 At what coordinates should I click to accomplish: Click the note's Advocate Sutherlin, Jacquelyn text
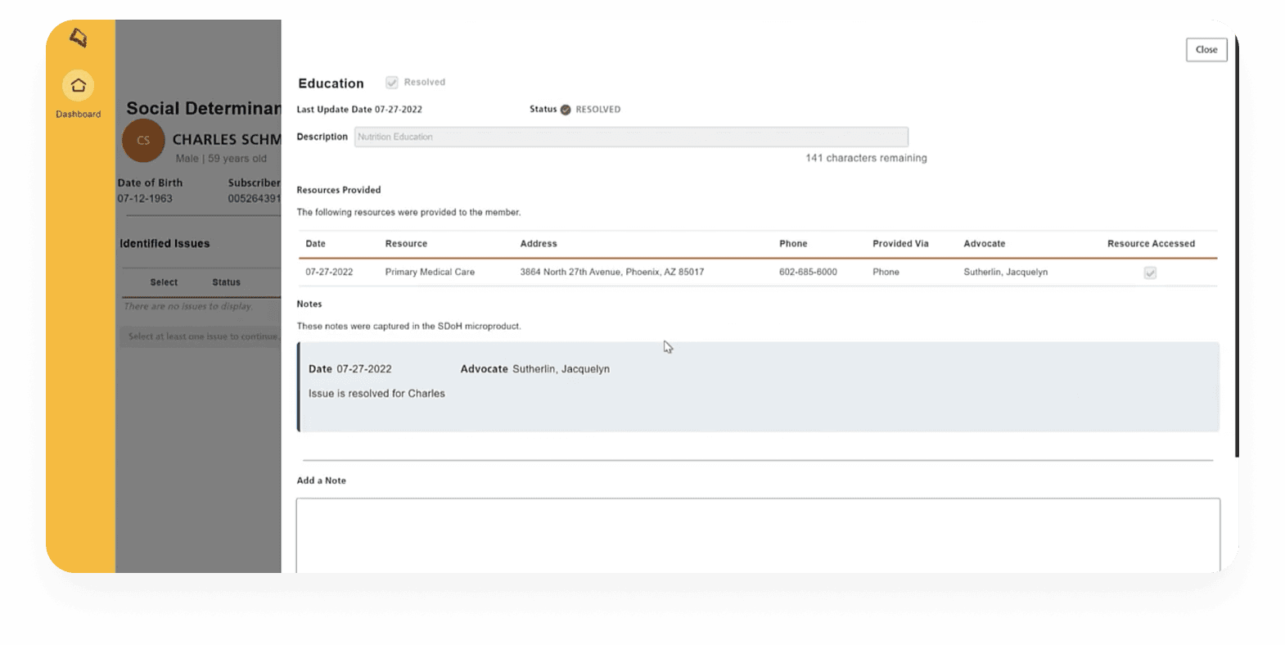pos(535,369)
